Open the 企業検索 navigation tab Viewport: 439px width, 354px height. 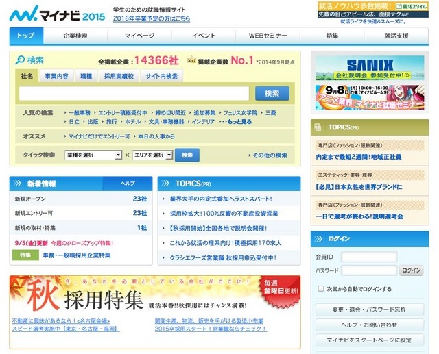(x=75, y=36)
